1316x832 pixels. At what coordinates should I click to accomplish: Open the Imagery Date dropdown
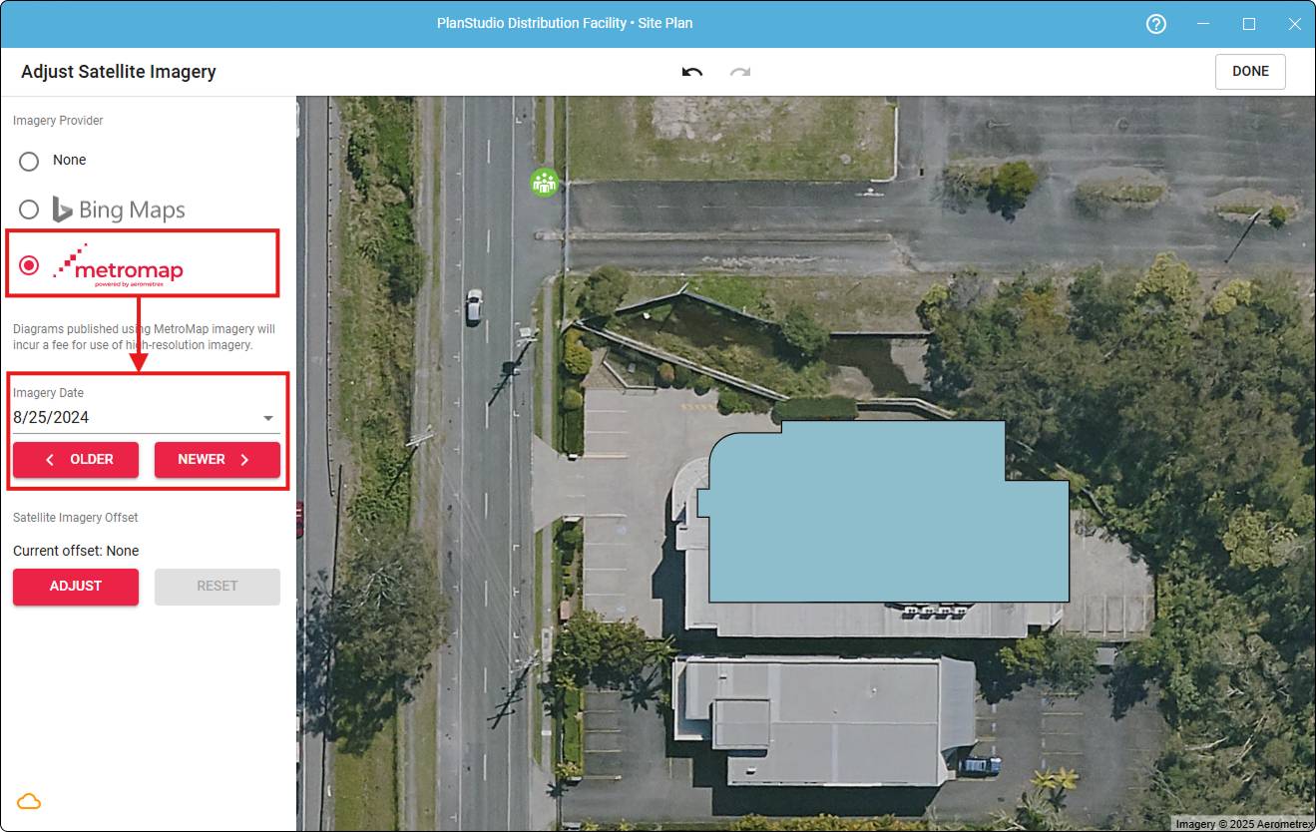(x=267, y=417)
